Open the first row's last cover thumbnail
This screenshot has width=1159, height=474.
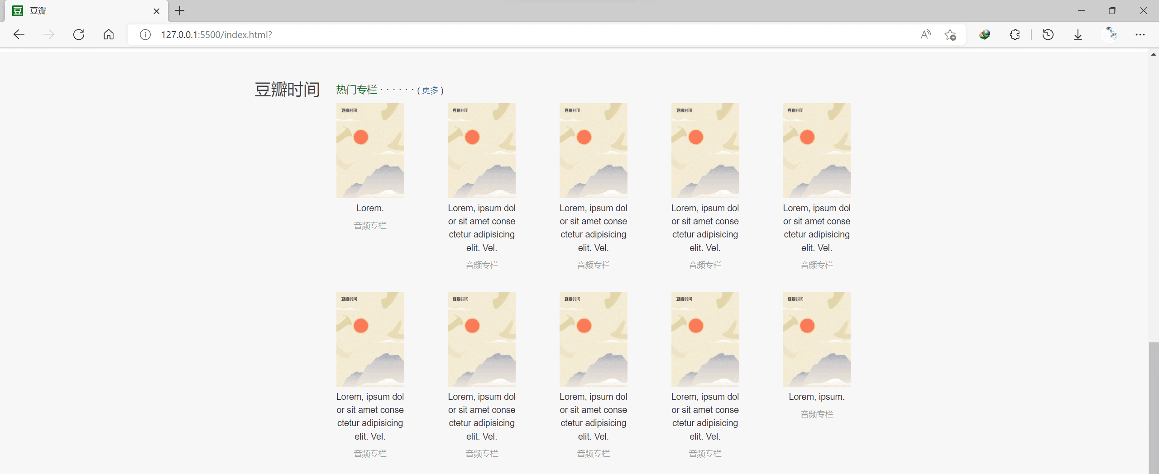pyautogui.click(x=817, y=150)
